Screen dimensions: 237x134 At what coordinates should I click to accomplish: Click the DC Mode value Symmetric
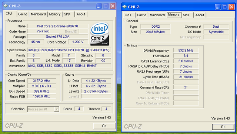pos(216,32)
